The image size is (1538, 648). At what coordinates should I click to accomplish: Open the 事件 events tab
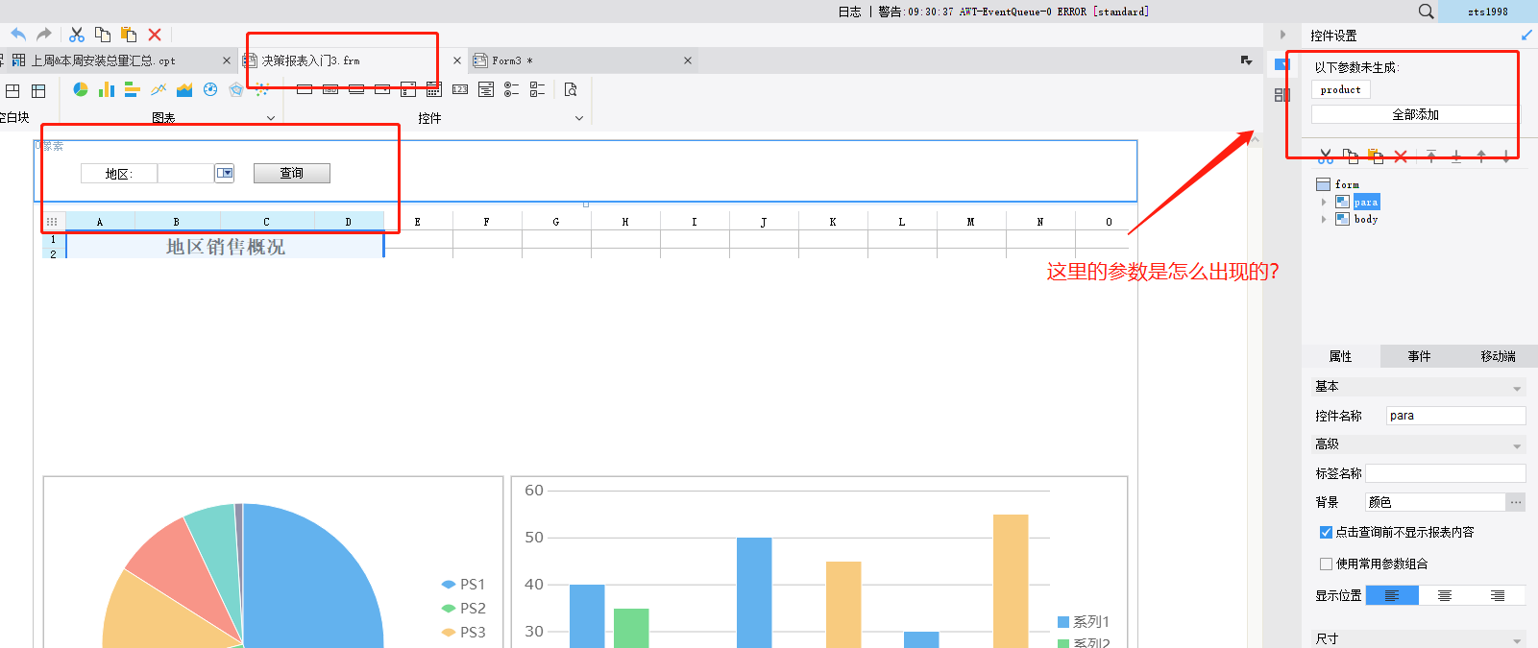[1419, 356]
